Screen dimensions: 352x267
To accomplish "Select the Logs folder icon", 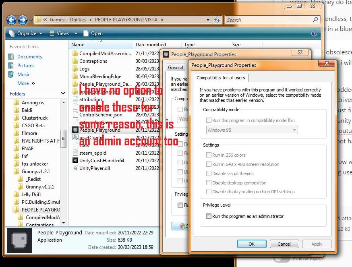I will pos(75,69).
